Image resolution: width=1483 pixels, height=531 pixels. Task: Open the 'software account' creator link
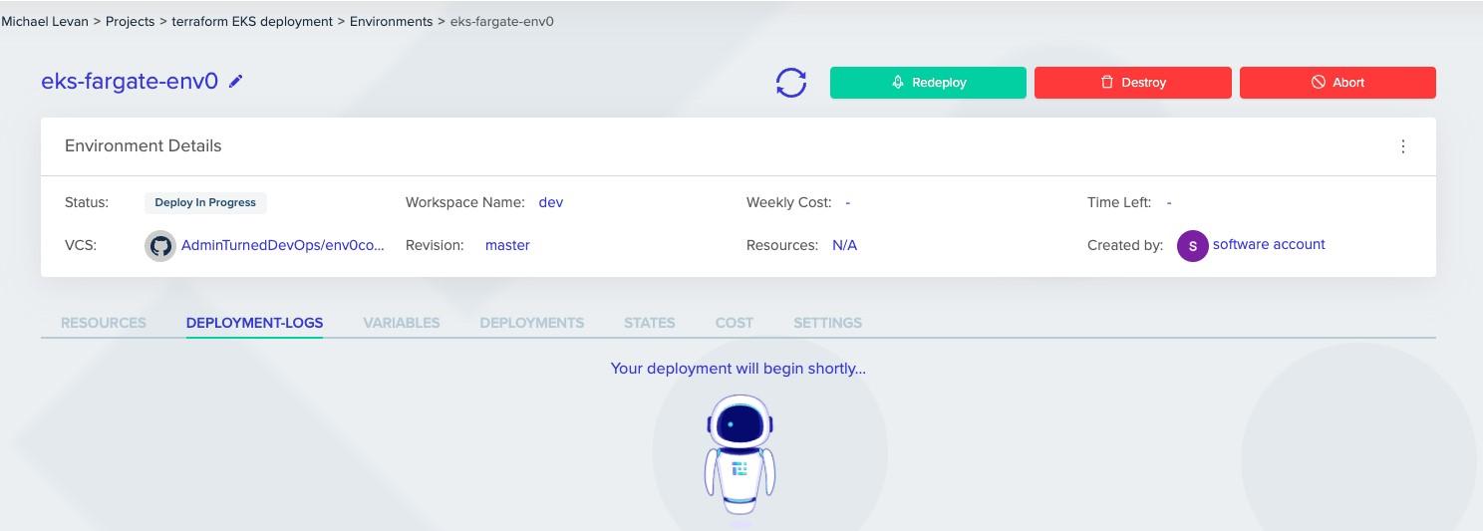[1269, 244]
